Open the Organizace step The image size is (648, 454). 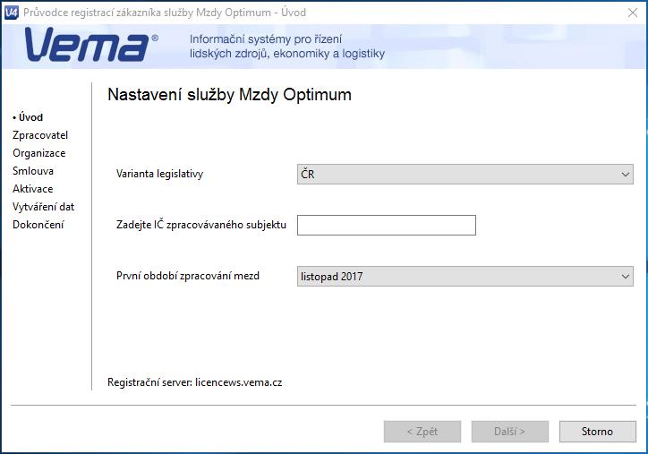click(38, 153)
